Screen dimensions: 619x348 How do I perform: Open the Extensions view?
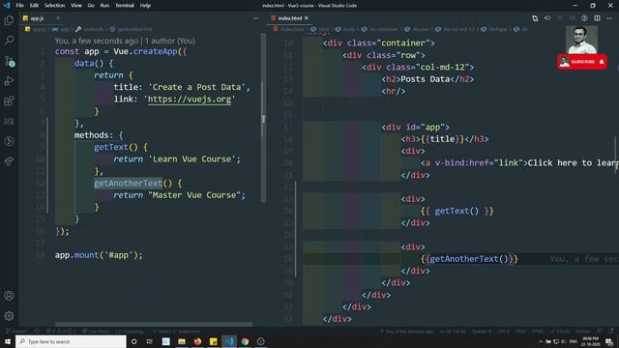pyautogui.click(x=9, y=101)
